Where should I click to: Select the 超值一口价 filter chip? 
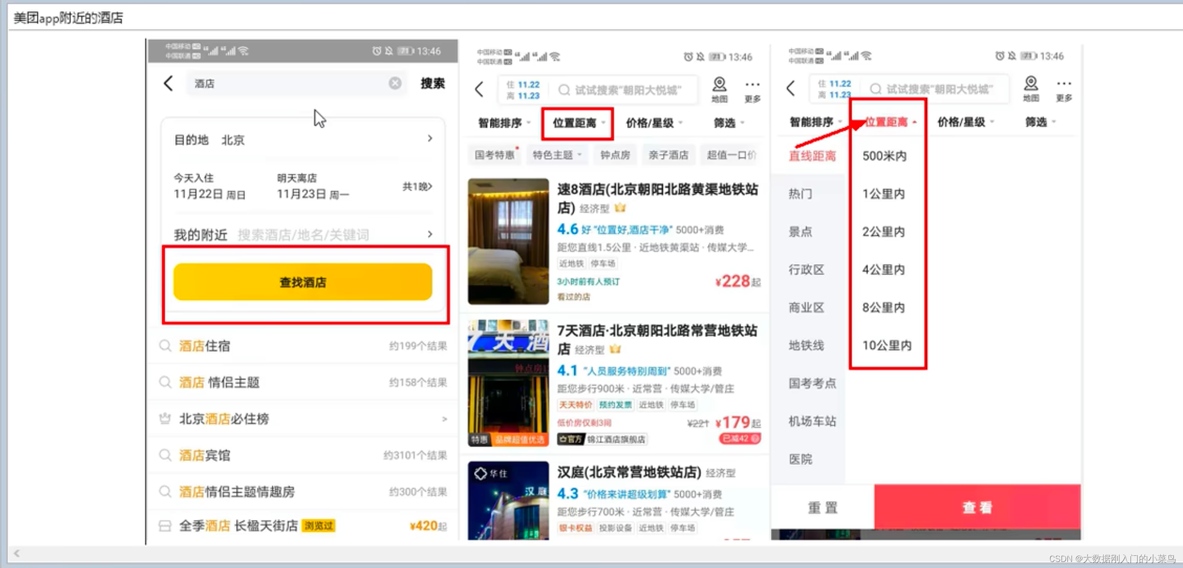coord(731,155)
